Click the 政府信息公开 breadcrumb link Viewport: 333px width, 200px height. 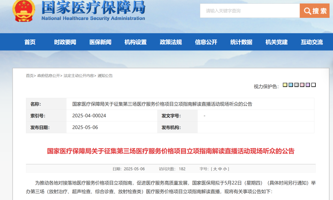pos(49,76)
